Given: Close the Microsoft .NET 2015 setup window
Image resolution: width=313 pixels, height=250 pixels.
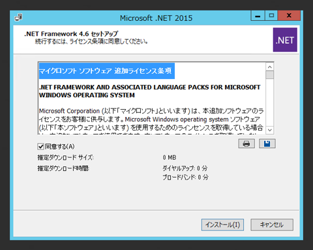Looking at the screenshot, I should click(x=289, y=16).
